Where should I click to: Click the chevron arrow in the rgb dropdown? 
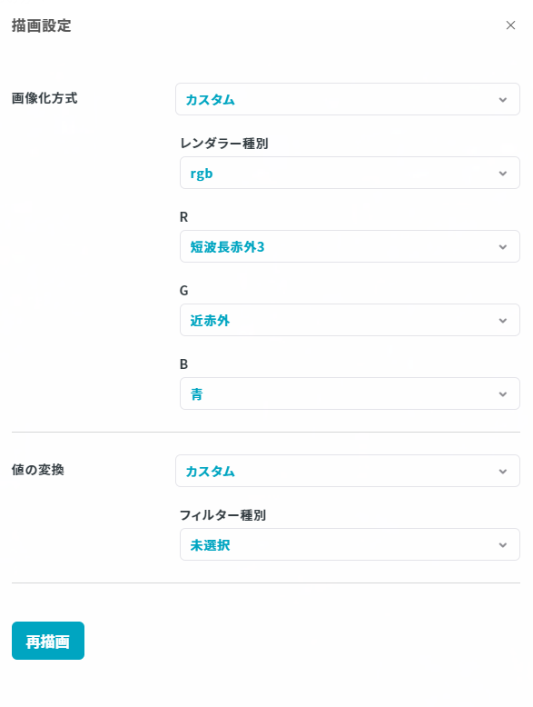(503, 174)
